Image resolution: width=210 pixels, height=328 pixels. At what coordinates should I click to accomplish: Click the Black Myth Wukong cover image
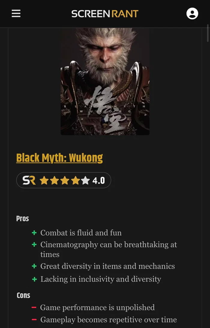click(105, 81)
